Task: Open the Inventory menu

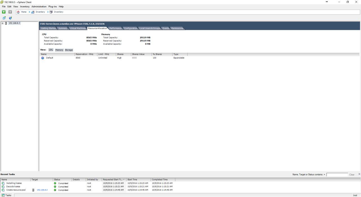Action: 25,6
